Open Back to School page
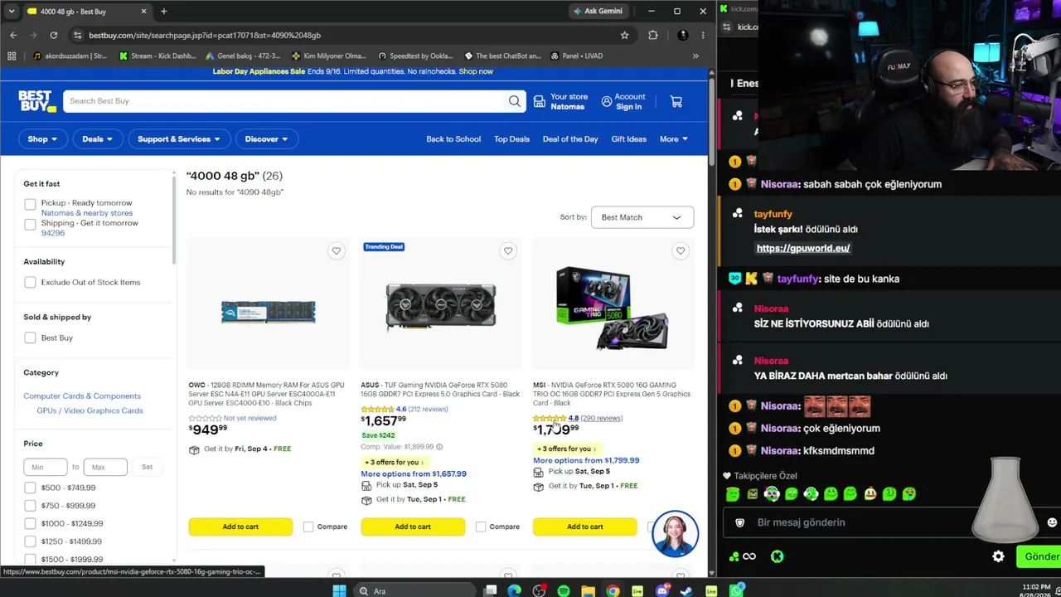This screenshot has width=1061, height=597. click(x=453, y=139)
